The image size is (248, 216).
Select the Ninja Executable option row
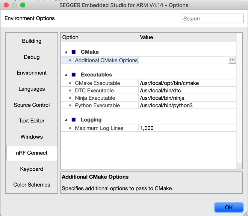(x=148, y=98)
